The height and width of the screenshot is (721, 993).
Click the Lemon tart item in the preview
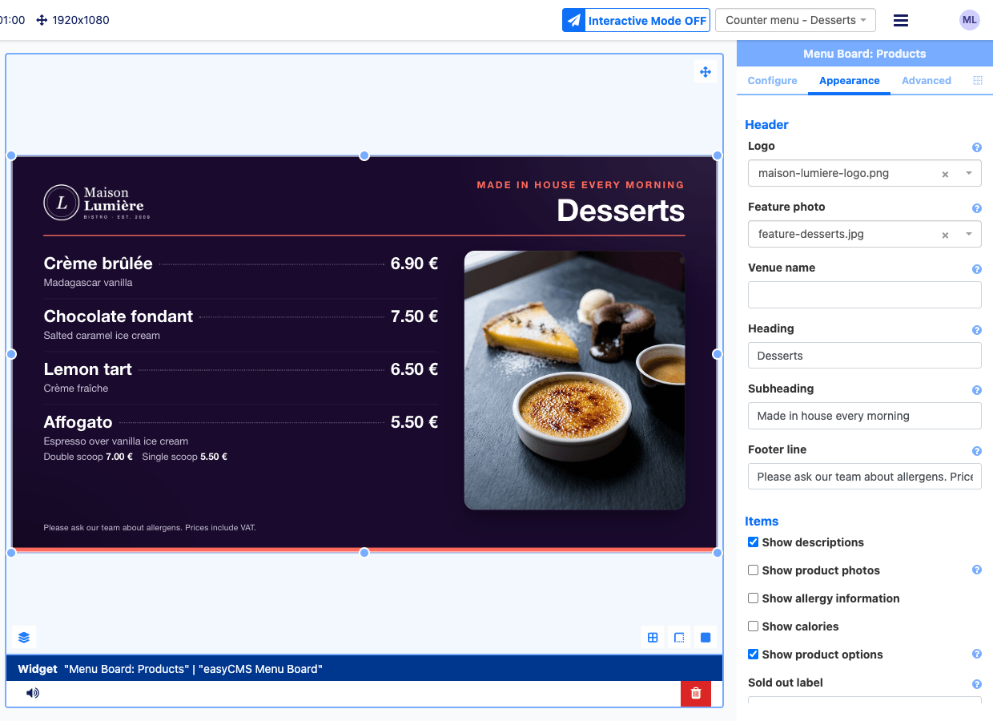[241, 377]
